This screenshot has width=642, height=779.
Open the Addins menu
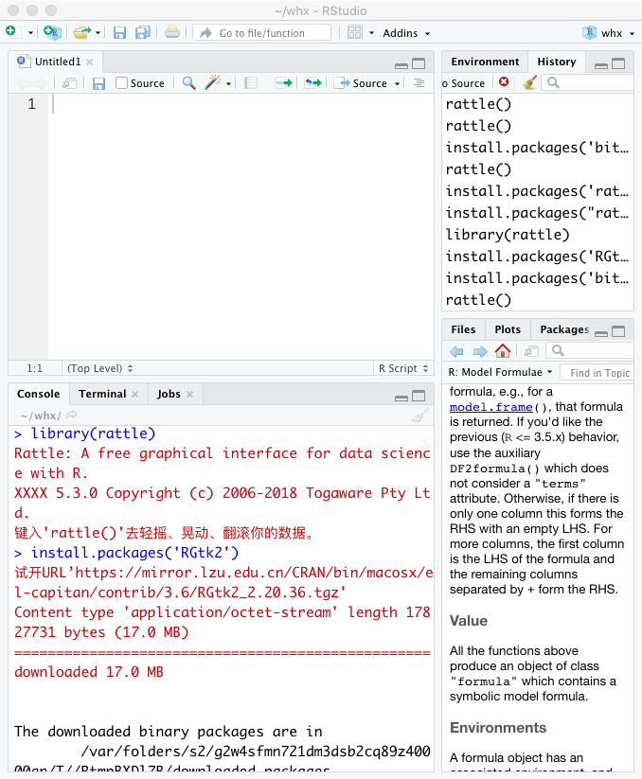[406, 33]
